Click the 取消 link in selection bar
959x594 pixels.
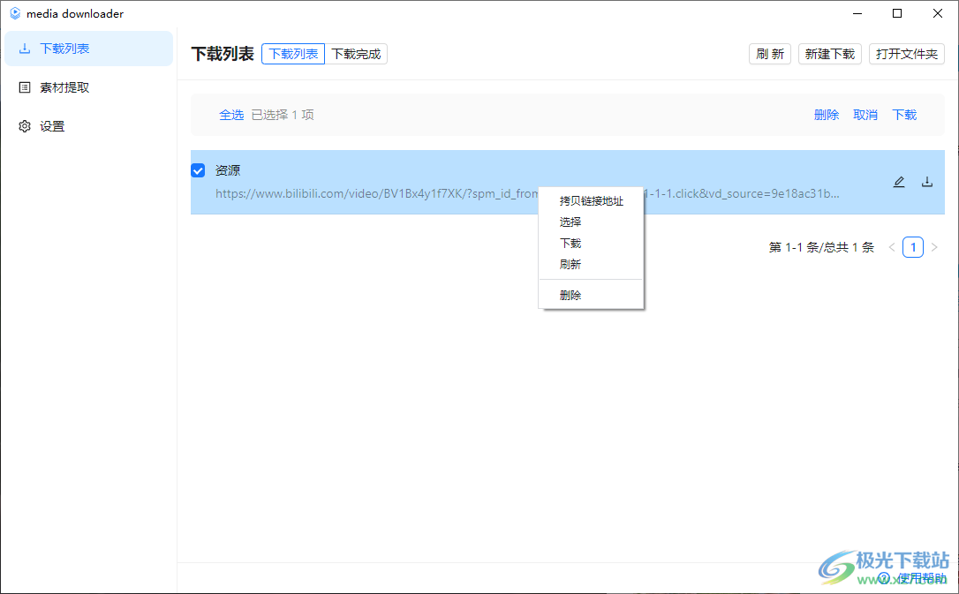click(x=865, y=114)
